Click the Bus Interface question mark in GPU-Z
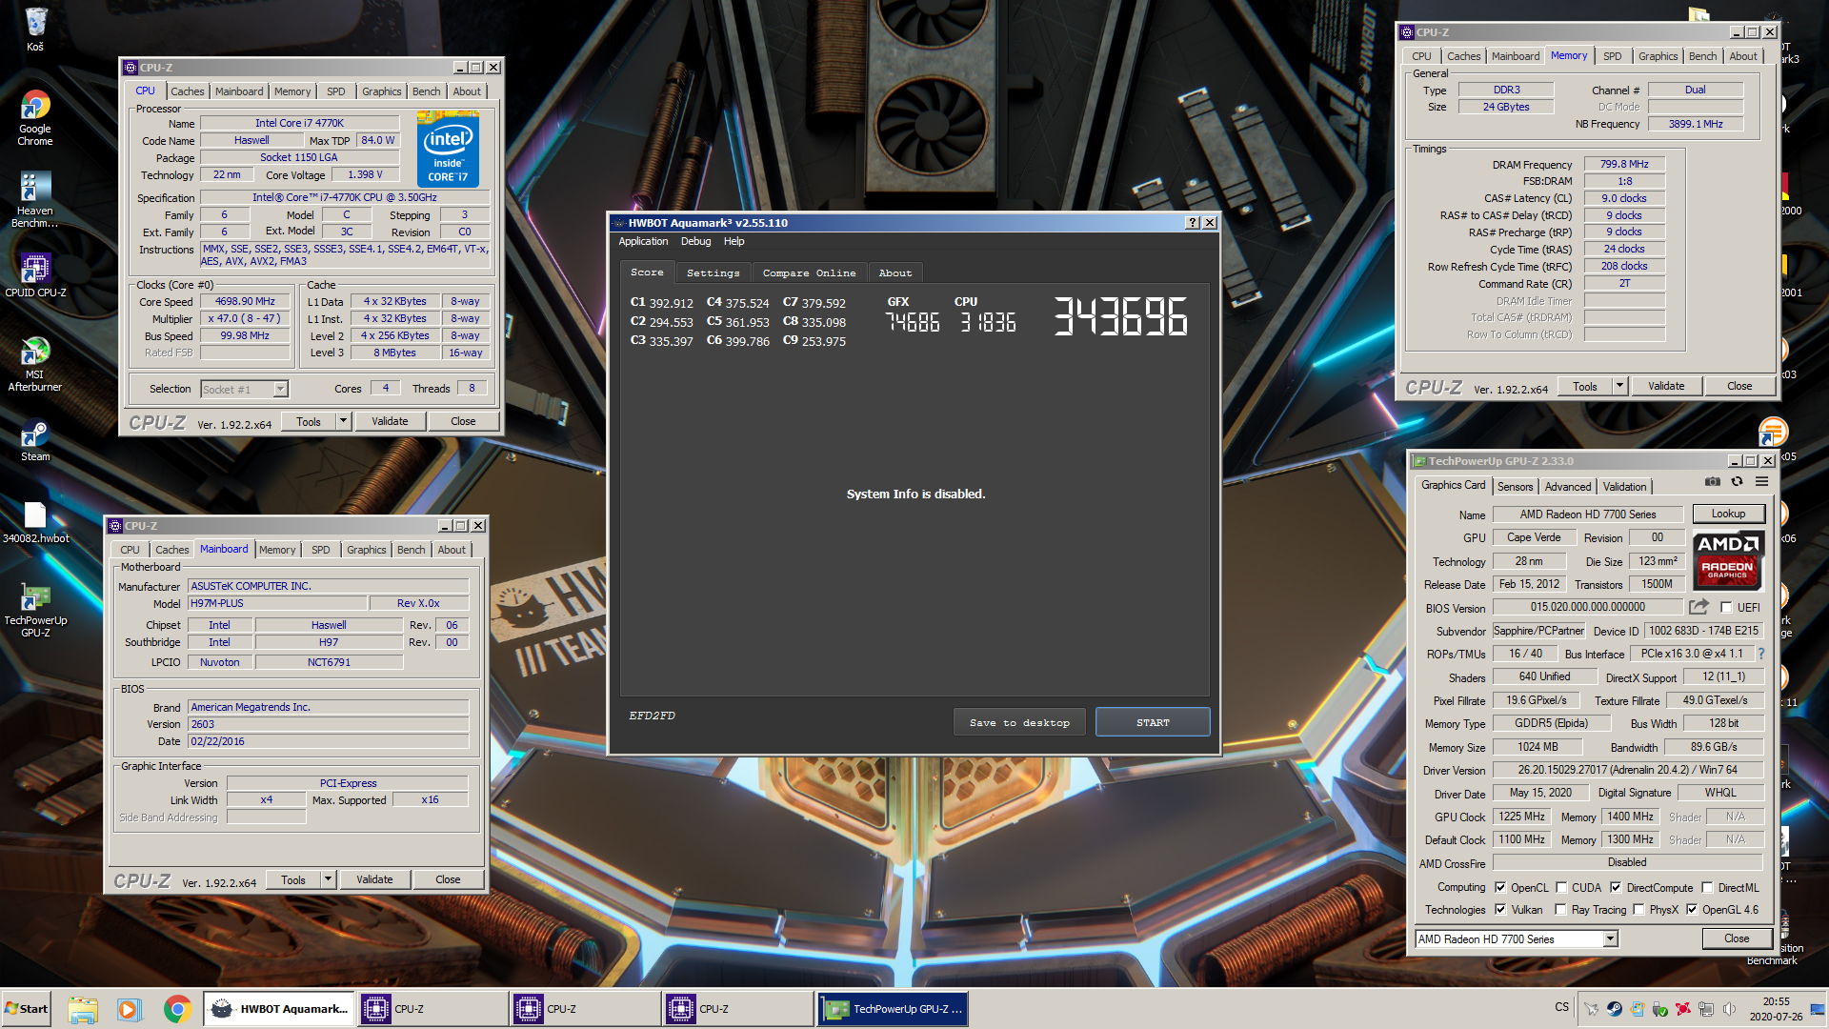 pos(1761,654)
